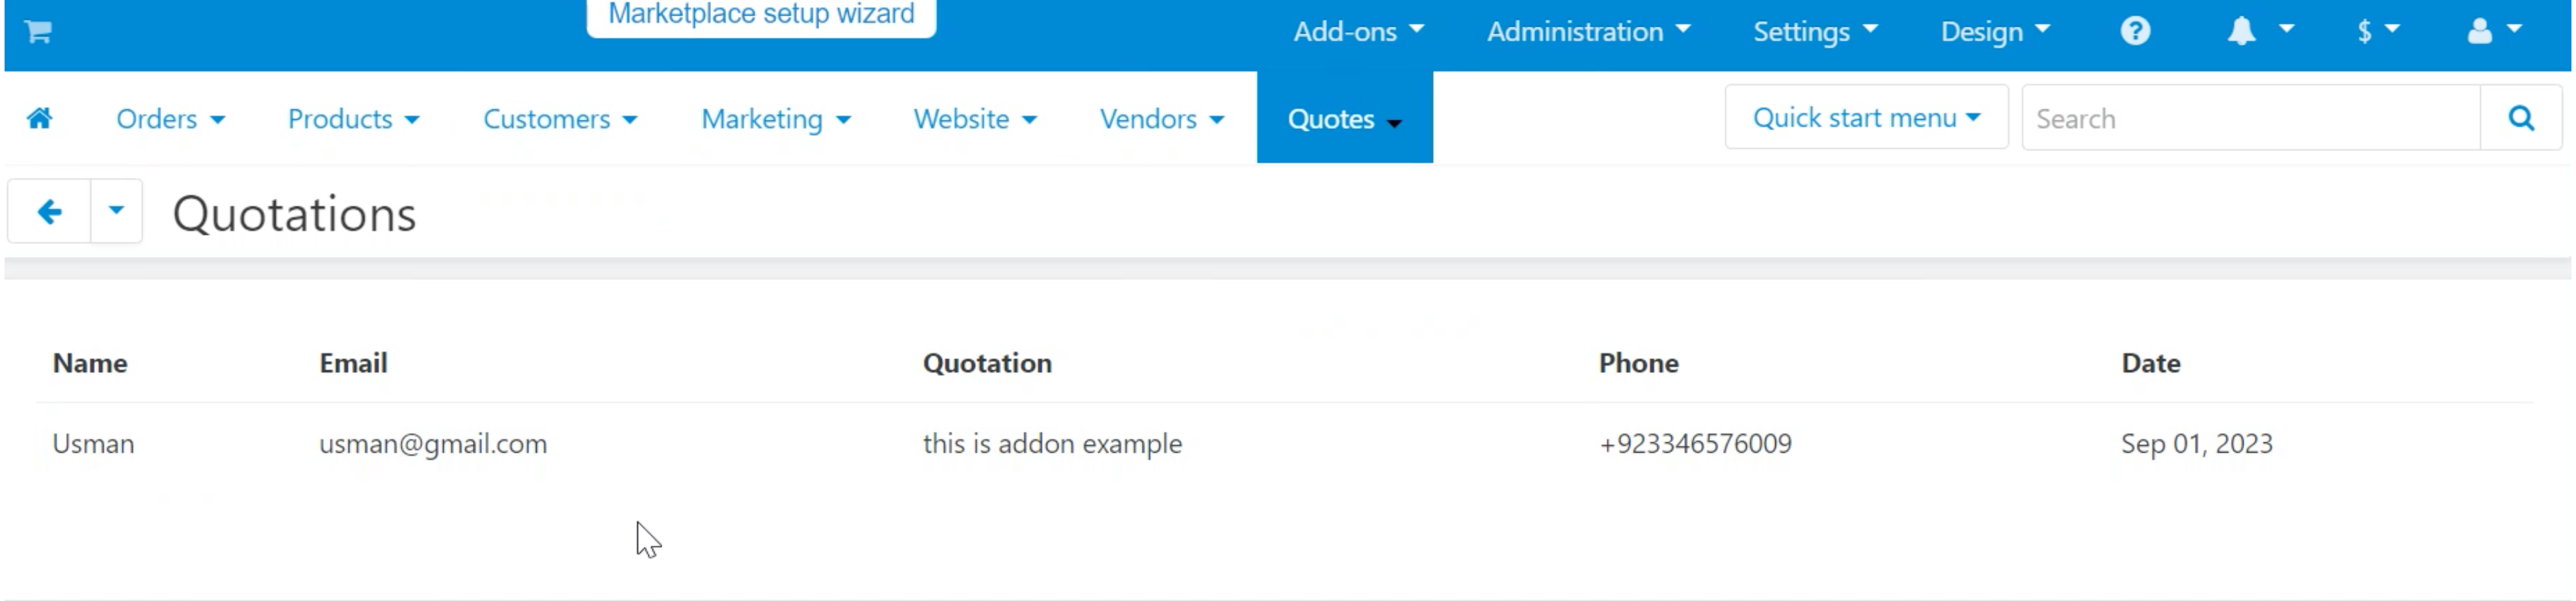Click the back arrow button
2576x601 pixels.
(x=49, y=211)
